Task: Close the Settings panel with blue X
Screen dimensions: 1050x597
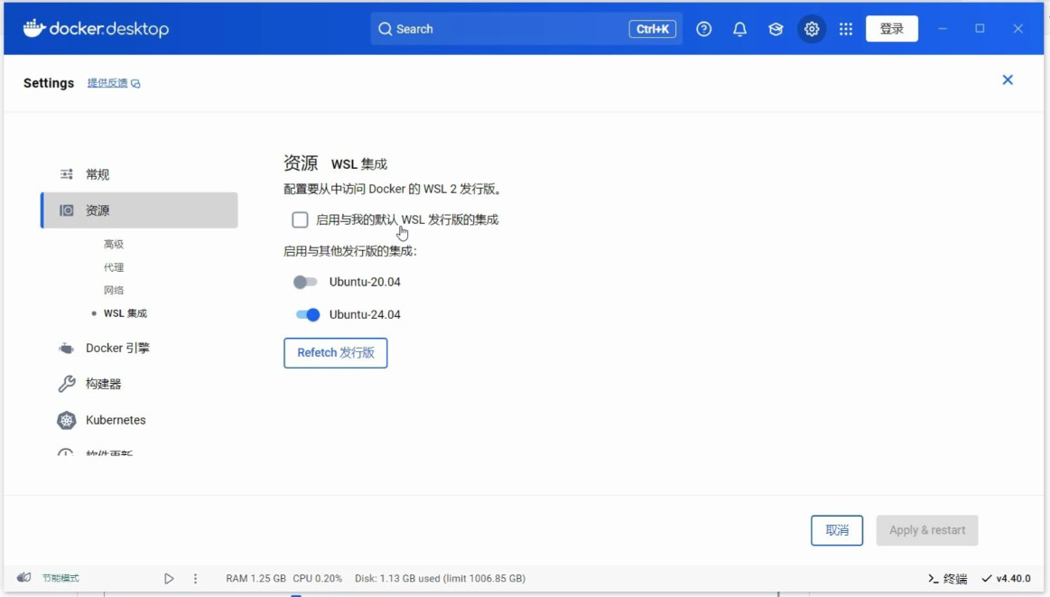Action: [1008, 79]
